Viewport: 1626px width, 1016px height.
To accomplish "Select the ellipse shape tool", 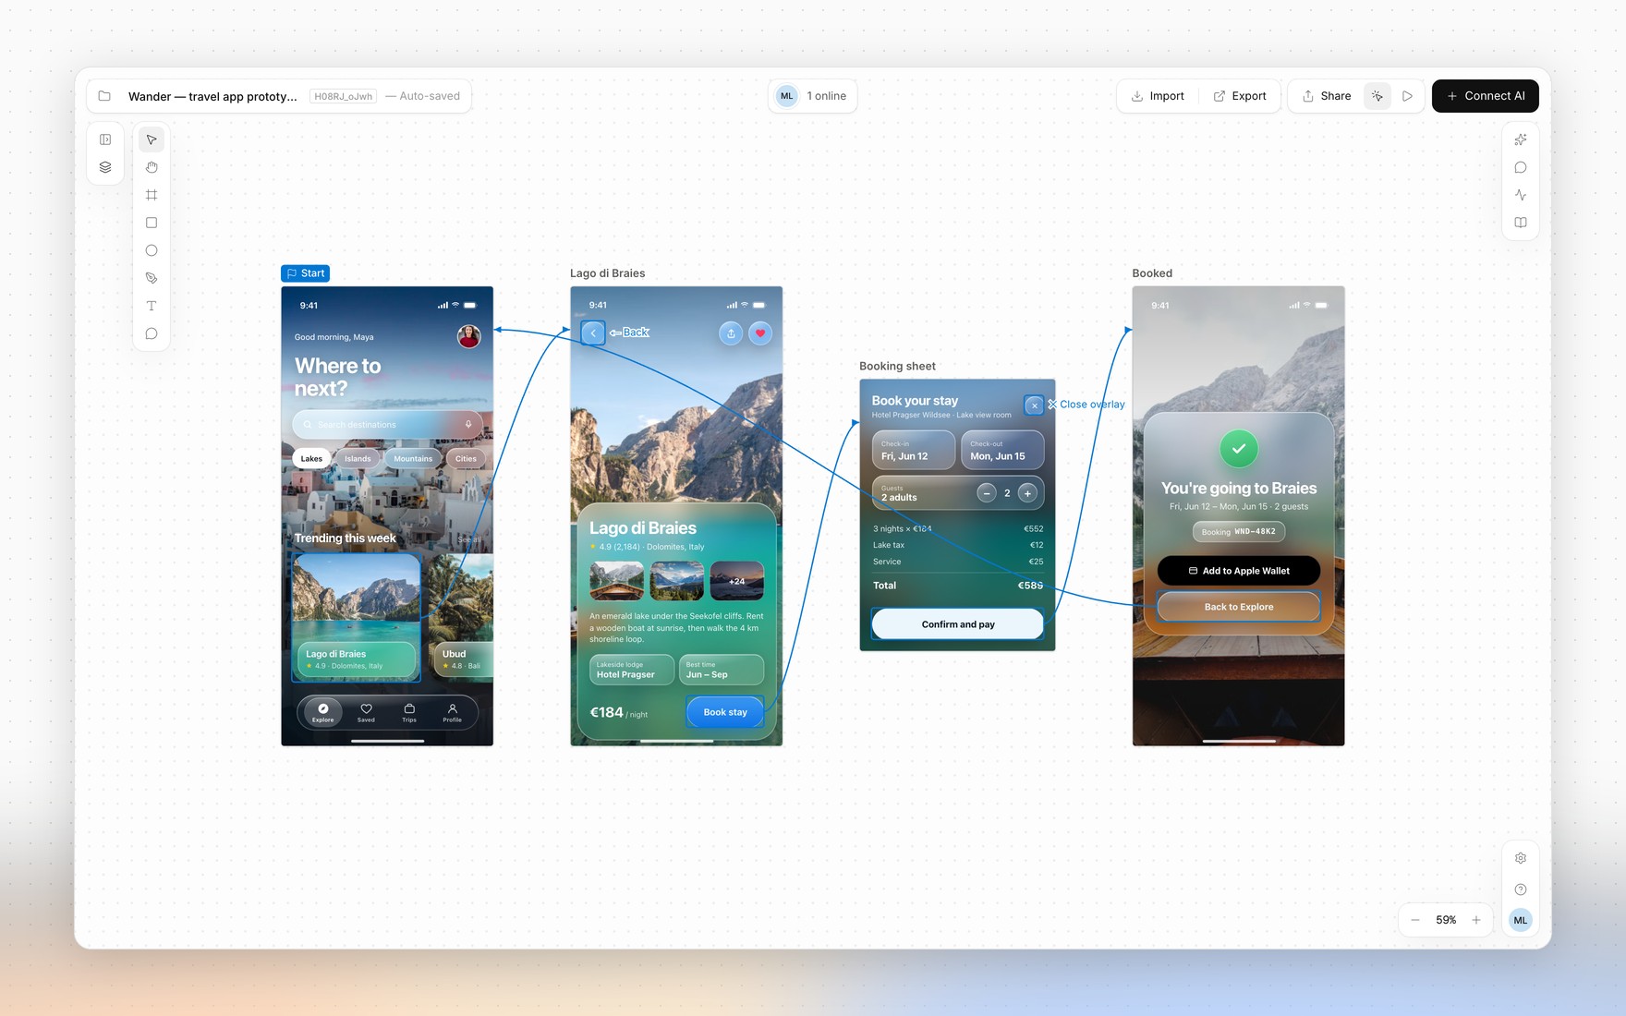I will coord(152,250).
